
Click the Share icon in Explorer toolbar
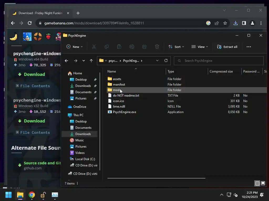point(144,47)
